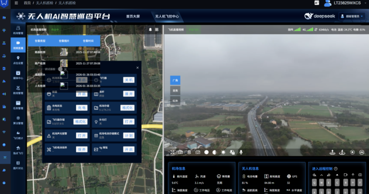Click the 路面检测 alarm image thumbnail
Viewport: 369px width, 194px height.
(64, 52)
